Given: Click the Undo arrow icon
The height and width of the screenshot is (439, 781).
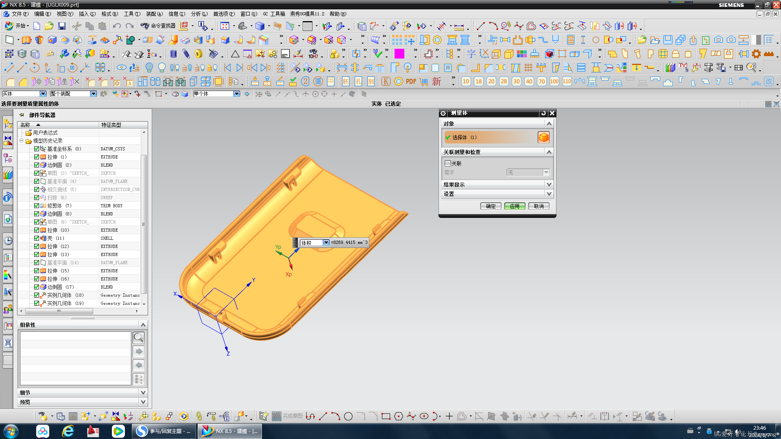Looking at the screenshot, I should [x=117, y=26].
